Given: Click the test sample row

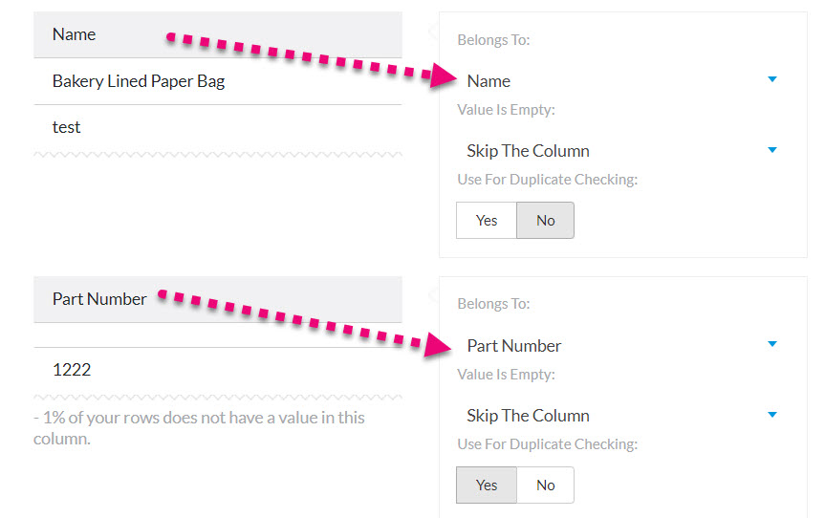Looking at the screenshot, I should pos(218,128).
